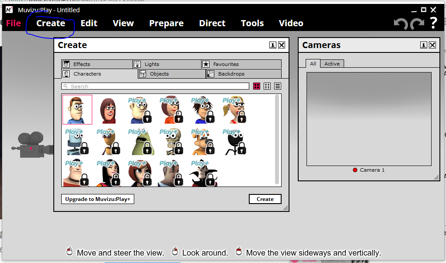Select locked orange dog character
The image size is (446, 263).
203,142
